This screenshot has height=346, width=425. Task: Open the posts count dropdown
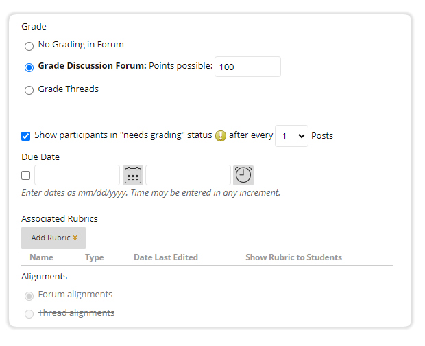[291, 136]
